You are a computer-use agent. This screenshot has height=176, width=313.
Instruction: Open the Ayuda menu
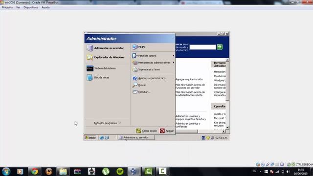[45, 7]
